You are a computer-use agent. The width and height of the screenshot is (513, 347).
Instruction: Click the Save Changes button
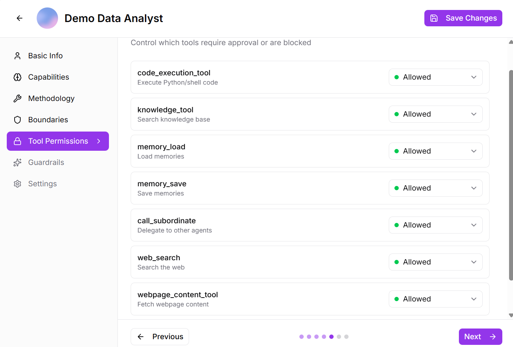point(463,18)
